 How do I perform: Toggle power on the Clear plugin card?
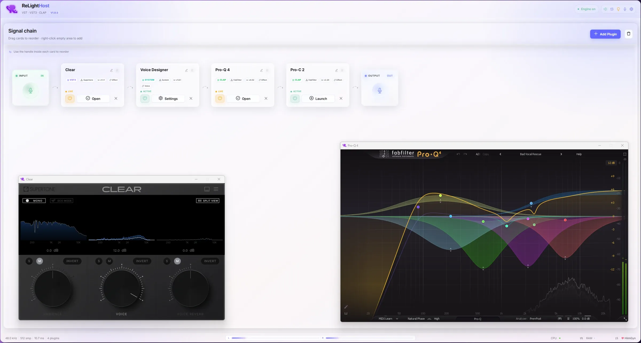(70, 98)
